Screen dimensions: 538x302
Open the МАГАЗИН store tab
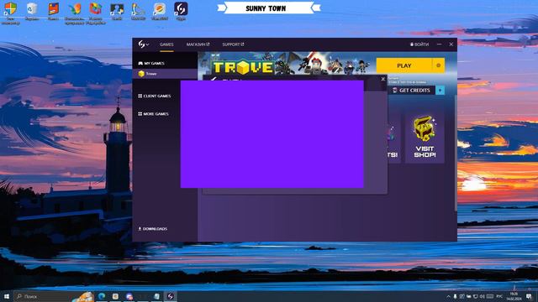click(x=198, y=44)
